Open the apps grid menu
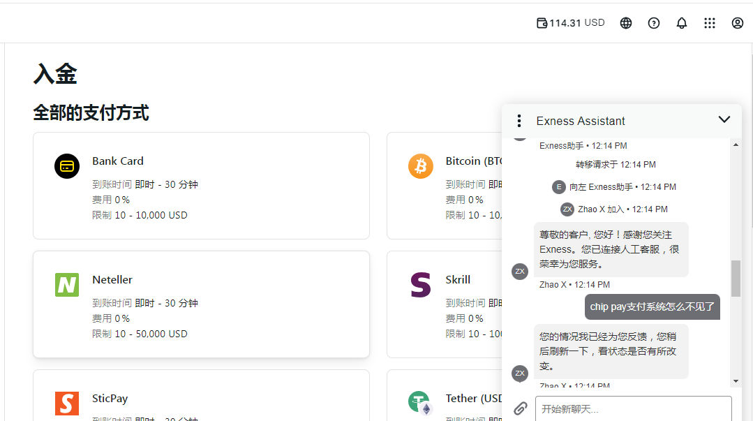Viewport: 753px width, 421px height. pyautogui.click(x=709, y=23)
